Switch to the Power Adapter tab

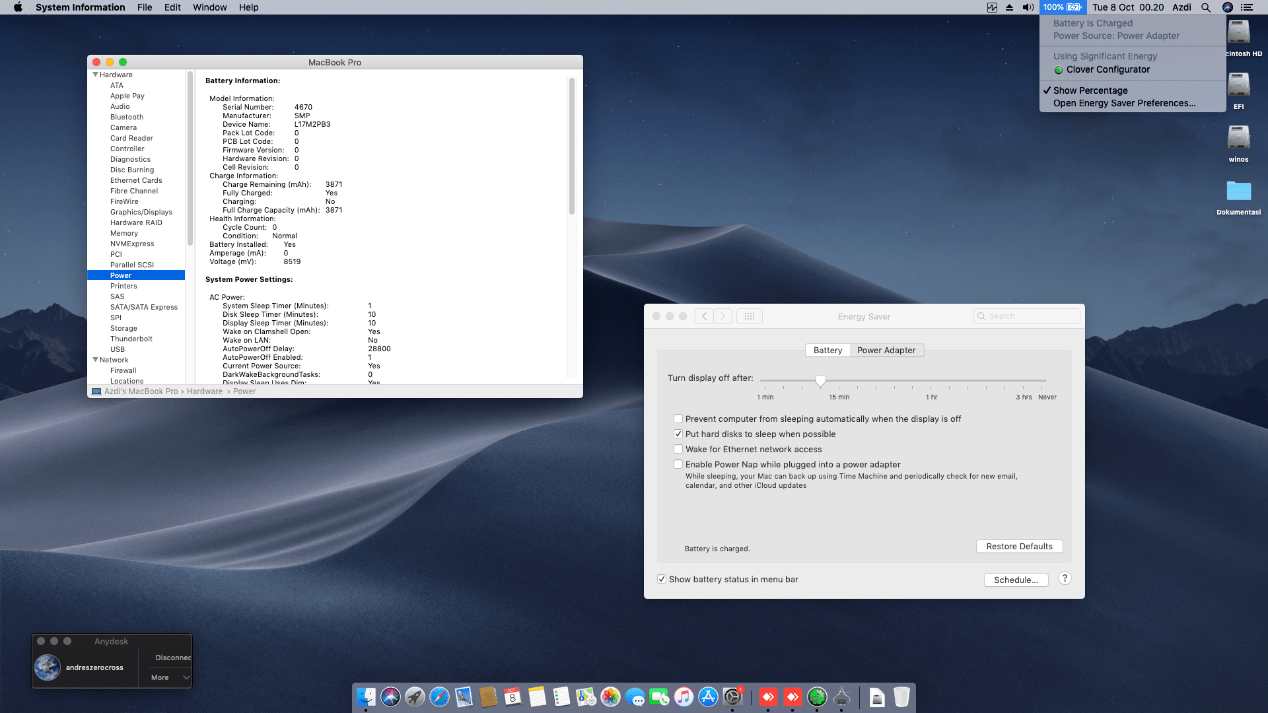click(886, 350)
